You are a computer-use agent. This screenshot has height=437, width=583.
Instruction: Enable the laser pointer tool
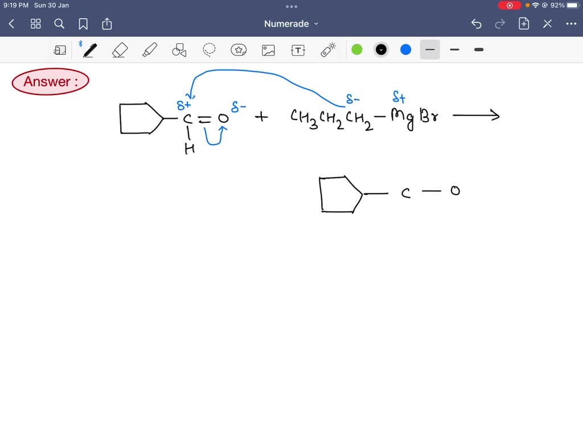(x=327, y=50)
